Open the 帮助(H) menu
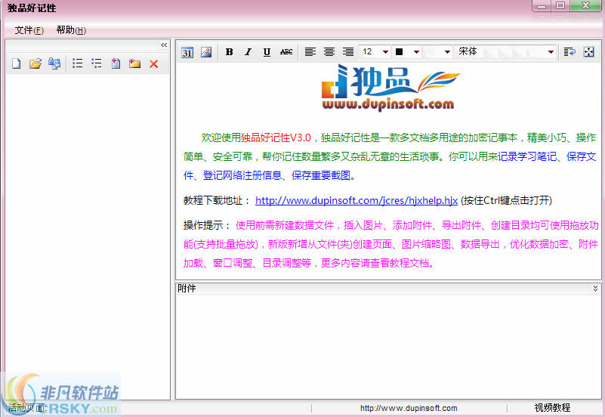 (71, 30)
